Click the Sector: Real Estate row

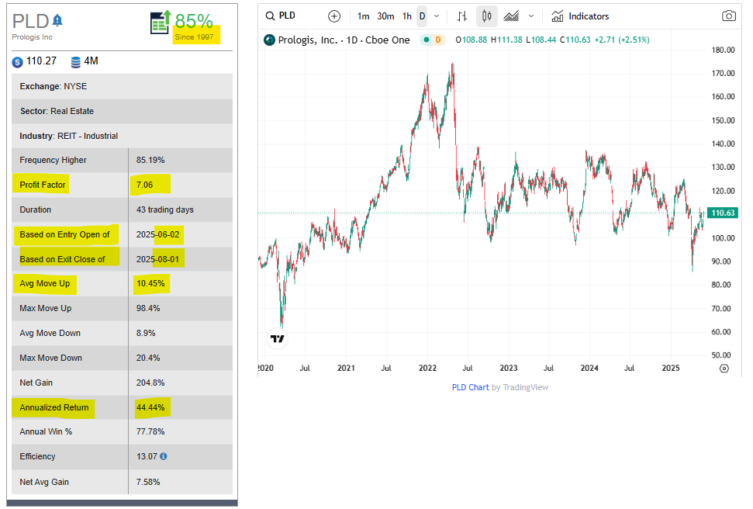[122, 111]
